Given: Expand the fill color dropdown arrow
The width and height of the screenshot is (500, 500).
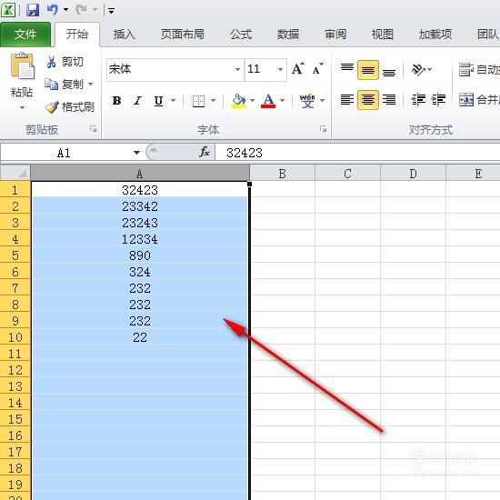Looking at the screenshot, I should point(252,100).
